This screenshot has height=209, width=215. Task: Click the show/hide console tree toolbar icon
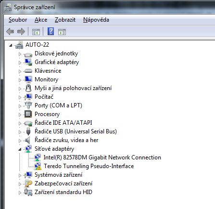[x=36, y=32]
